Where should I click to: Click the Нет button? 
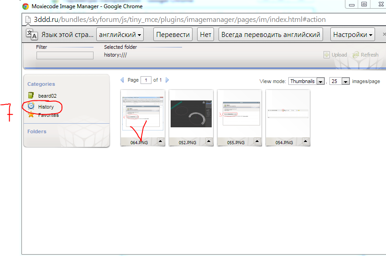pyautogui.click(x=206, y=35)
